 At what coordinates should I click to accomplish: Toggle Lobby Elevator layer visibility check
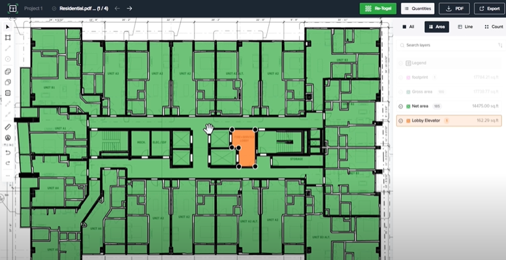point(400,121)
